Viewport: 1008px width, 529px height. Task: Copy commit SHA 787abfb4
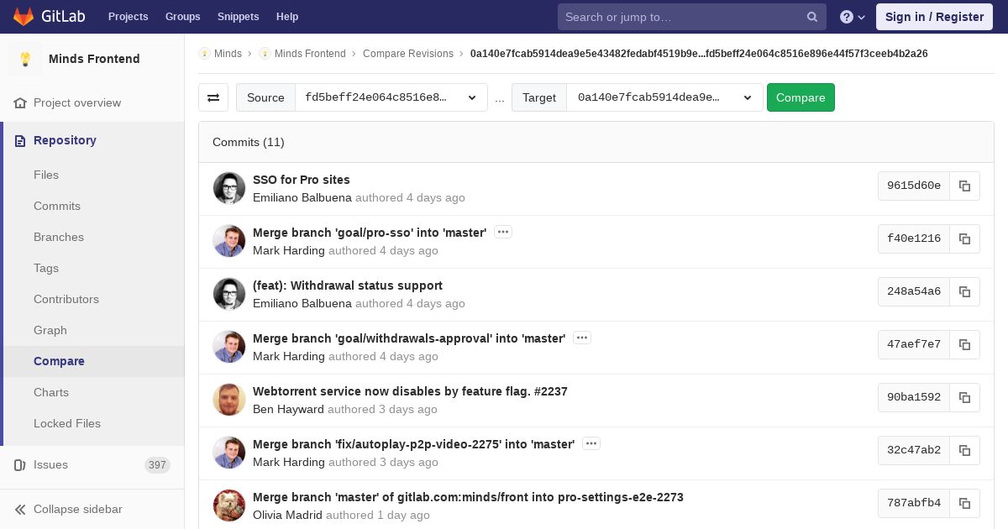964,503
